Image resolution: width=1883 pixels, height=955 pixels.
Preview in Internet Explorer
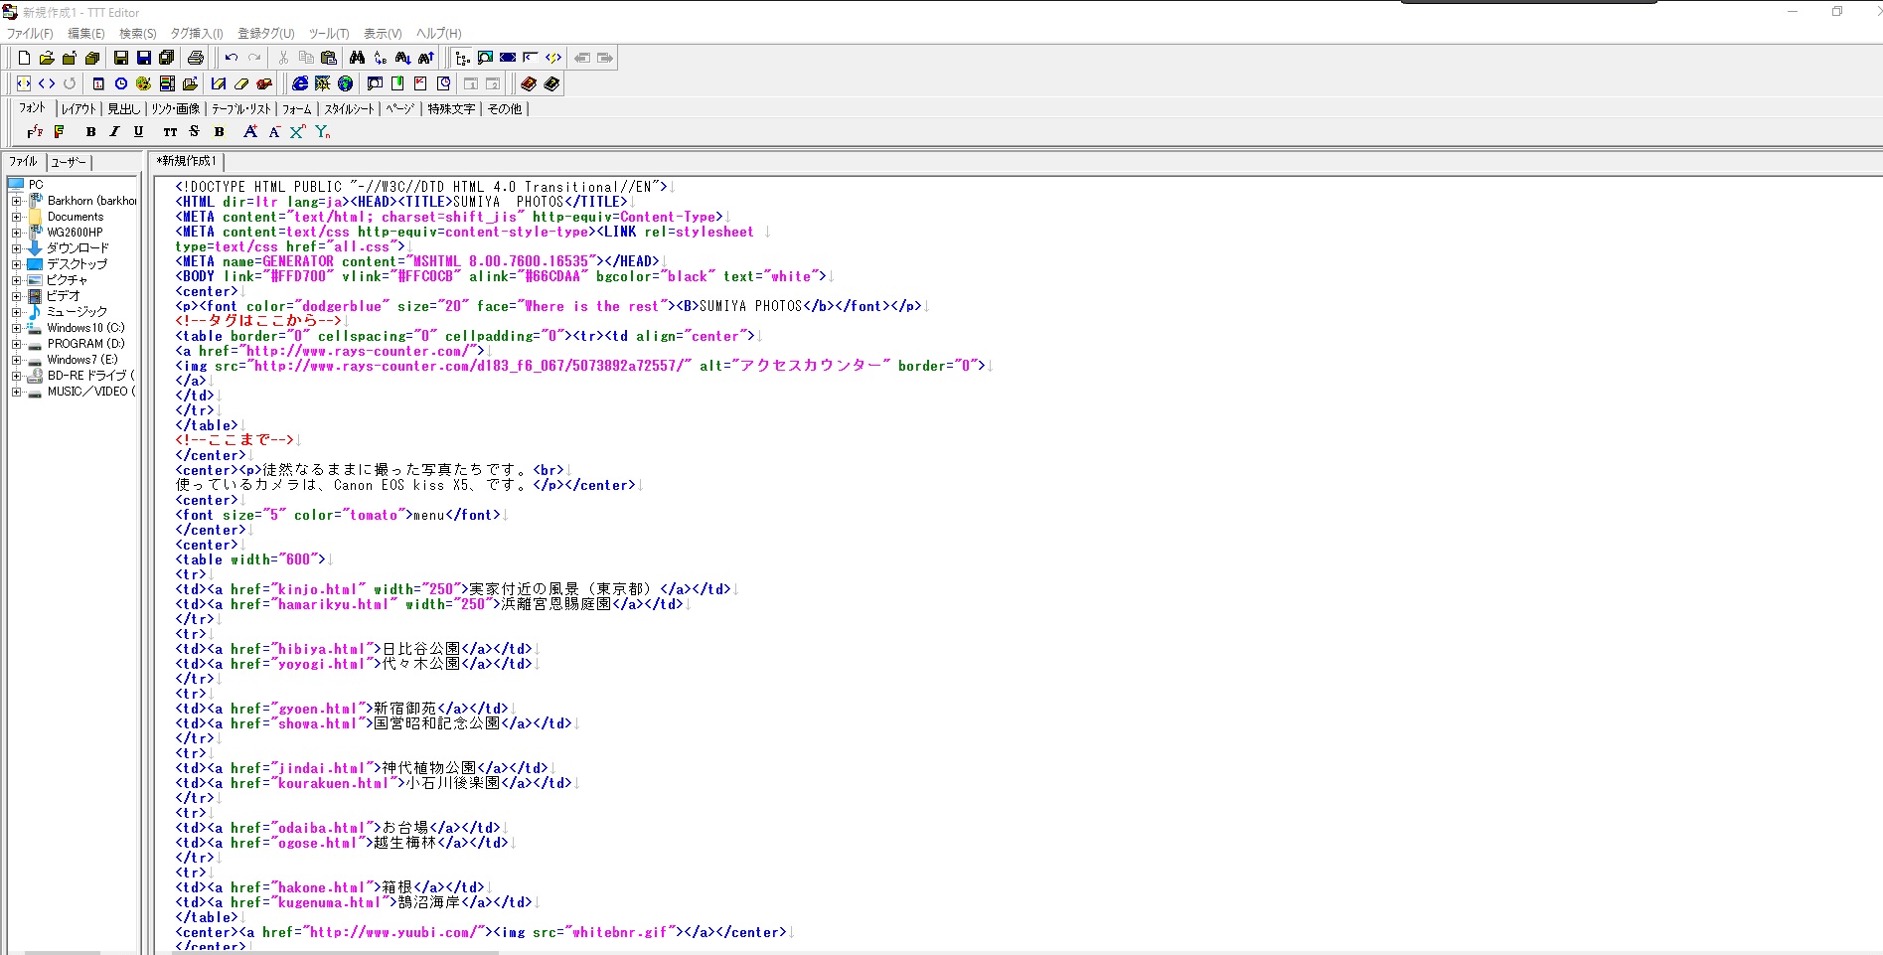point(300,83)
